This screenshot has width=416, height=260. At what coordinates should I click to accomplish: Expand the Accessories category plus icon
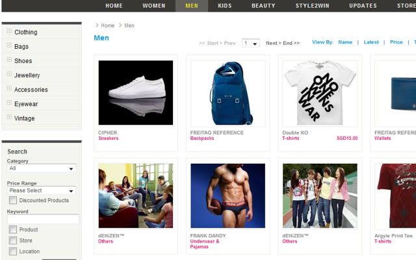tap(9, 88)
